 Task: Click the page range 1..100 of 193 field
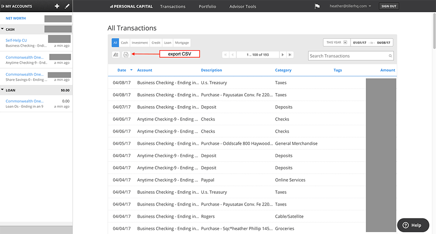point(258,55)
